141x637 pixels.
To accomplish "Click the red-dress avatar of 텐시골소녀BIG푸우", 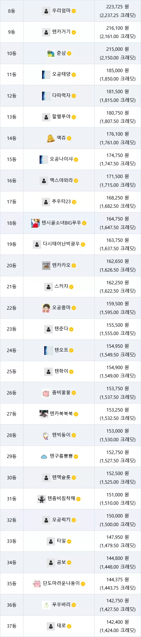I will pos(35,223).
